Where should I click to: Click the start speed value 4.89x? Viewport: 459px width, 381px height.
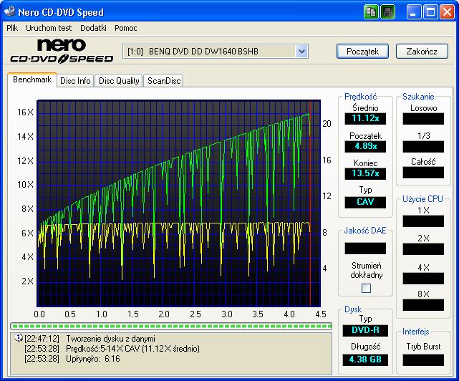365,146
